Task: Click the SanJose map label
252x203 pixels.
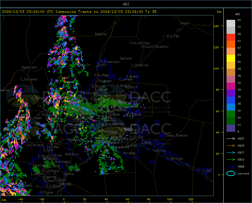Action: (x=125, y=58)
